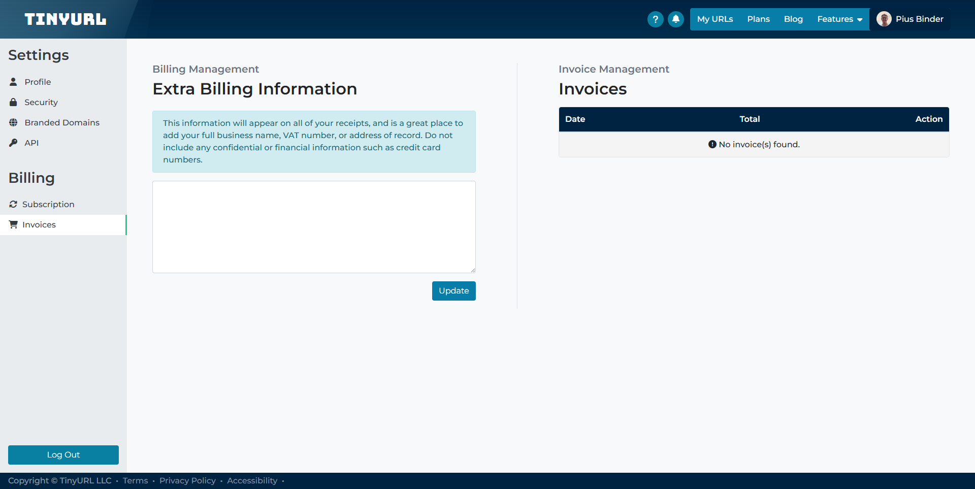Click the Security lock icon
Viewport: 975px width, 489px height.
[x=13, y=102]
